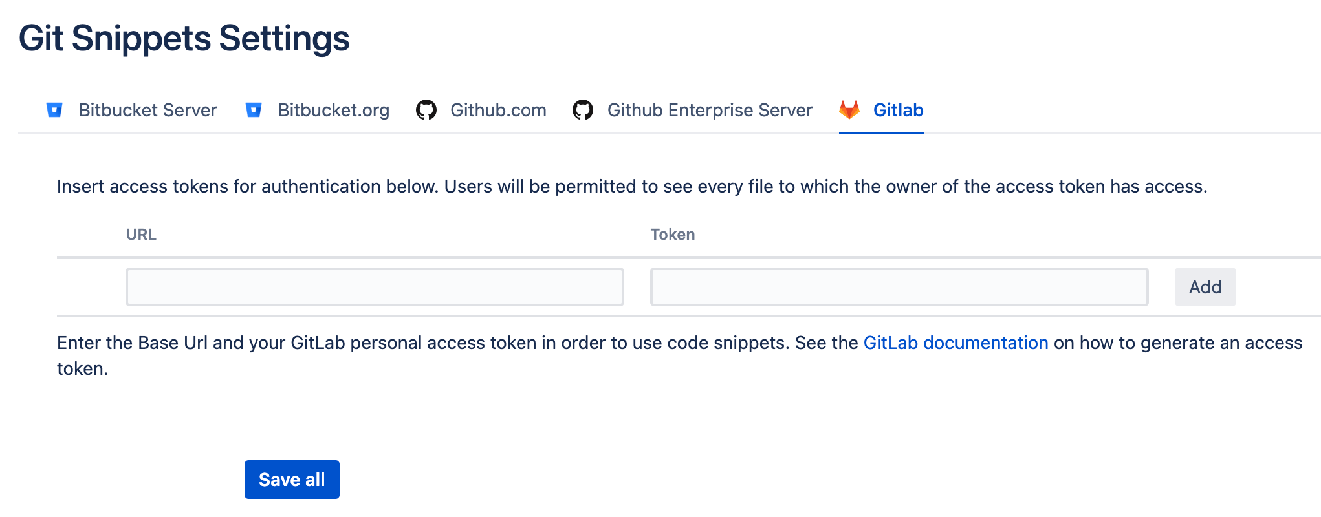Image resolution: width=1321 pixels, height=517 pixels.
Task: Click the Bitbucket.org bucket icon
Action: (x=255, y=110)
